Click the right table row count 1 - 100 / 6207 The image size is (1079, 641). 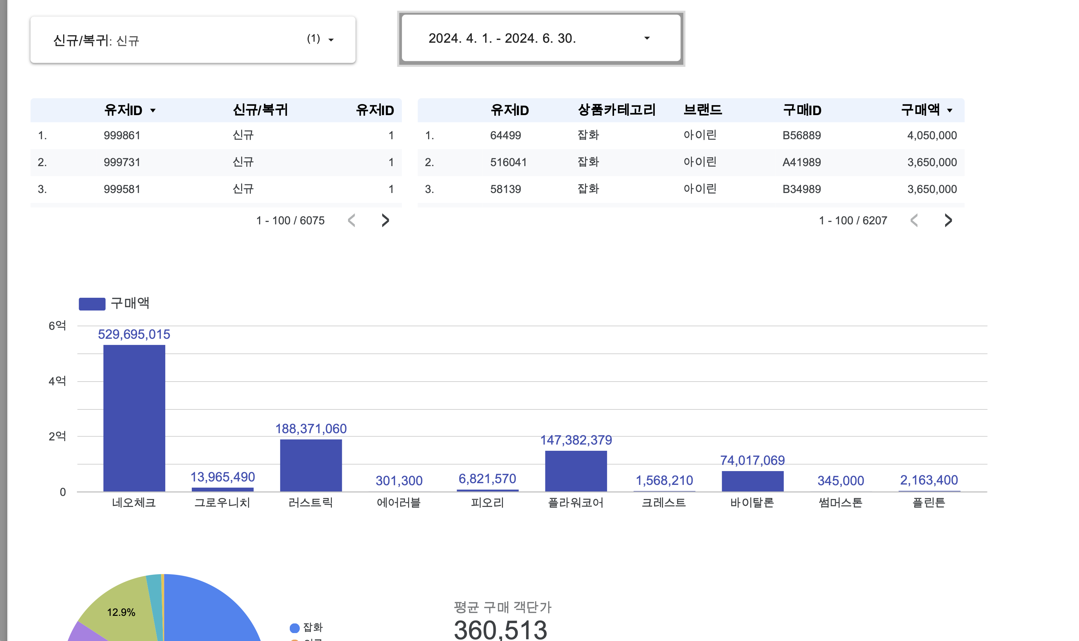click(853, 221)
